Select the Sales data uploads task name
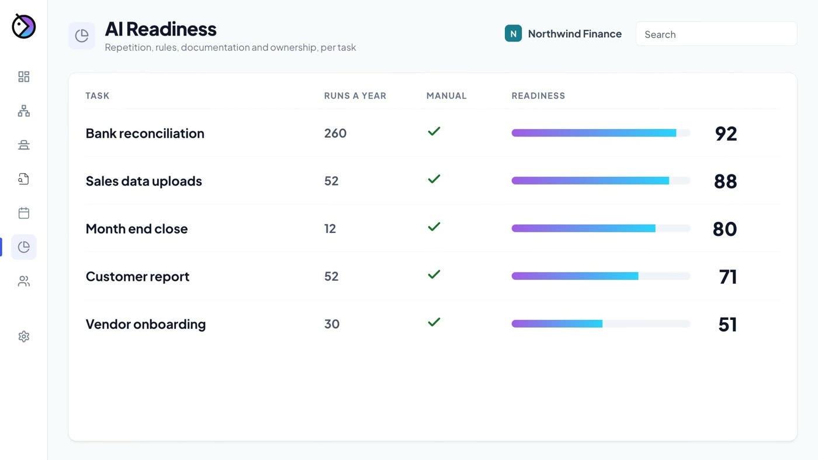This screenshot has width=818, height=460. [144, 181]
